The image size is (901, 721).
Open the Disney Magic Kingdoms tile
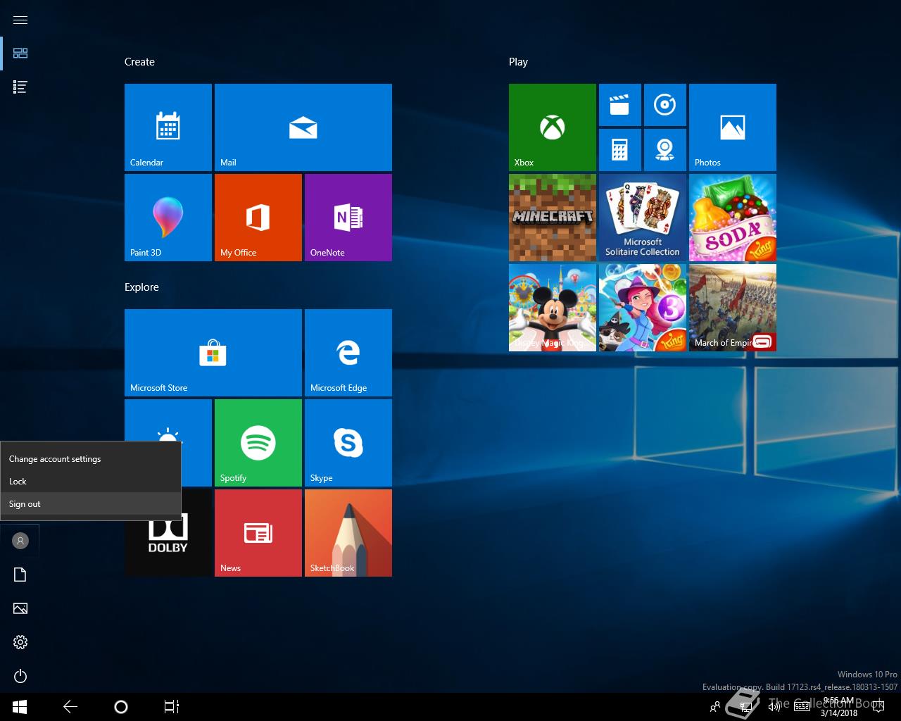[553, 308]
